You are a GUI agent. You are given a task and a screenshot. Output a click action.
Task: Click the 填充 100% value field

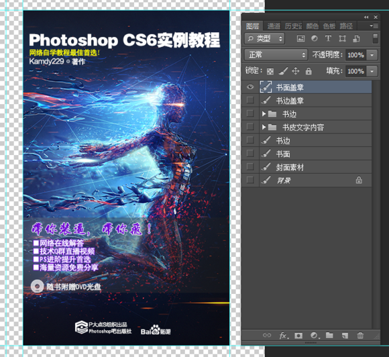(356, 71)
